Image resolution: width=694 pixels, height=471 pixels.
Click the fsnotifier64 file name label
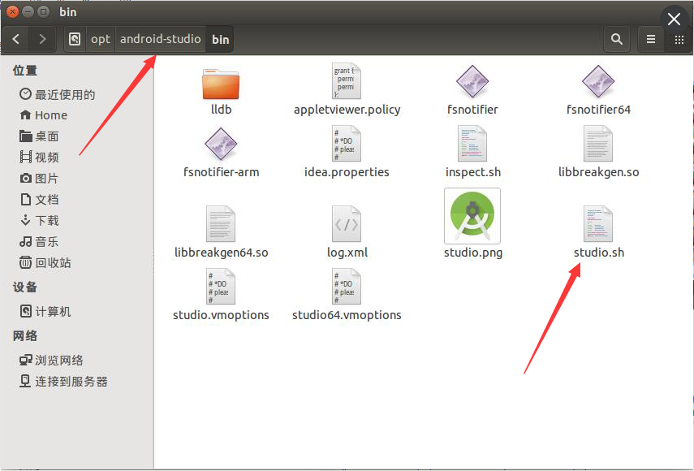598,110
